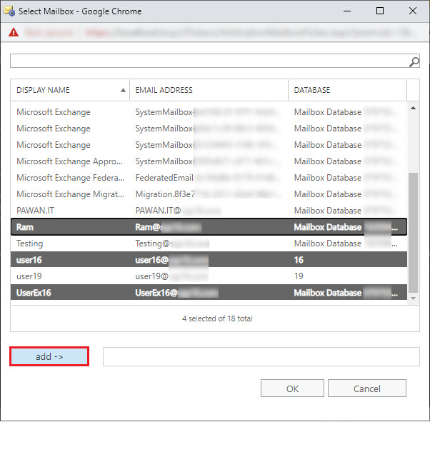Minimize the Select Mailbox window
The image size is (430, 472).
coord(347,11)
